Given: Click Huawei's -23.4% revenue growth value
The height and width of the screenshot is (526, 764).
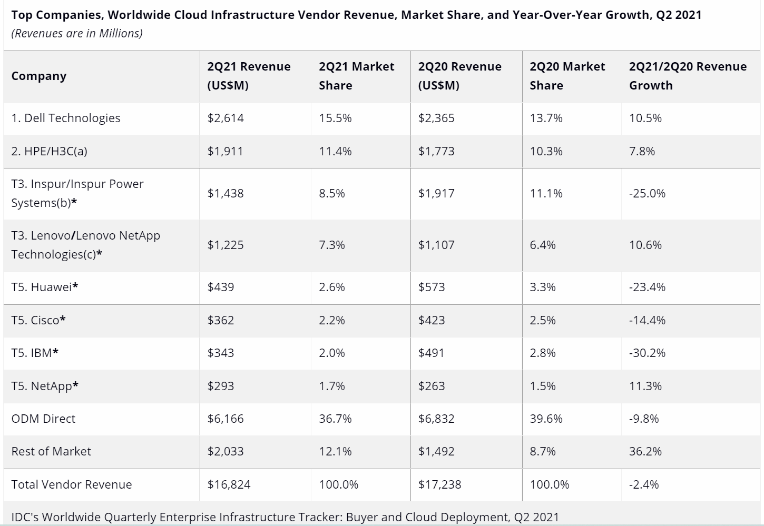Looking at the screenshot, I should point(647,287).
